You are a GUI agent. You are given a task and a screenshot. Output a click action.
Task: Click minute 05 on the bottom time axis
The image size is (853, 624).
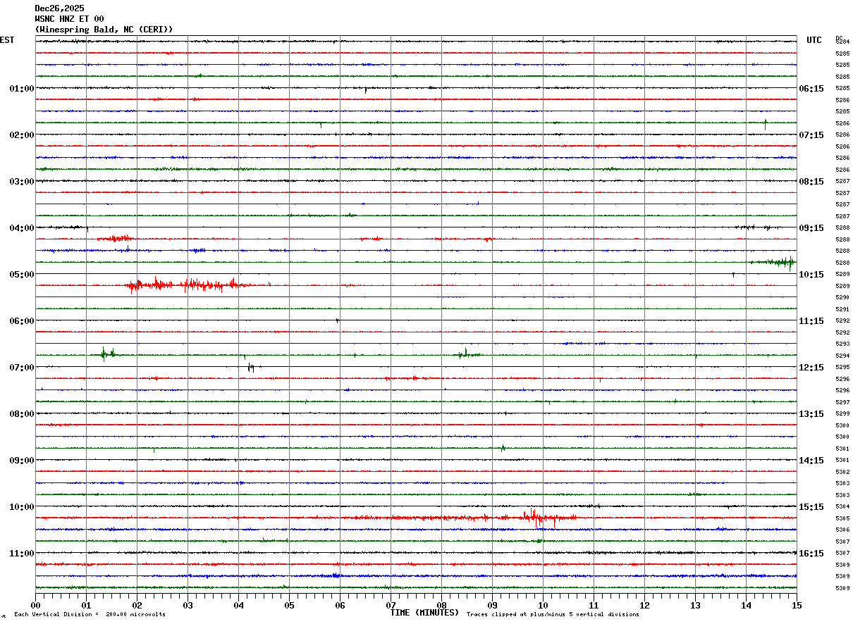click(289, 605)
